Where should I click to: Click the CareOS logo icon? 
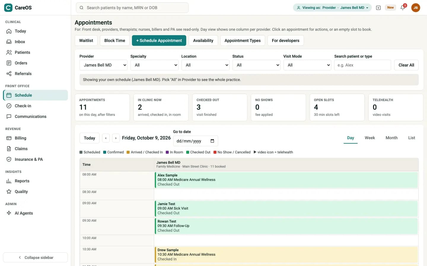[x=8, y=8]
